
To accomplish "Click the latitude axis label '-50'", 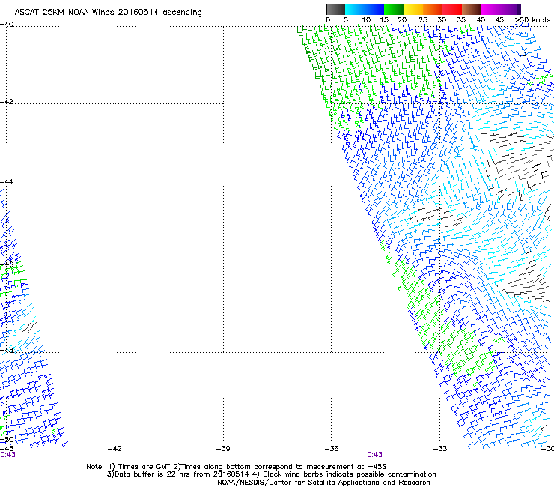I will (x=7, y=440).
